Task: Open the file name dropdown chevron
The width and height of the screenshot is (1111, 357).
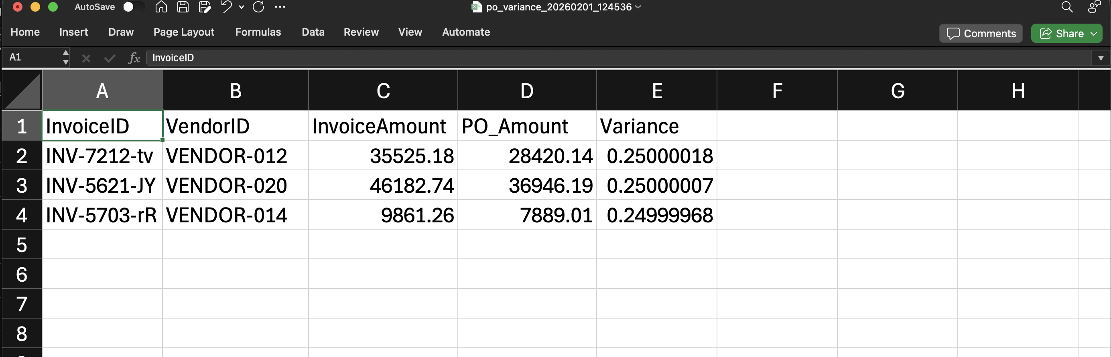Action: [638, 7]
